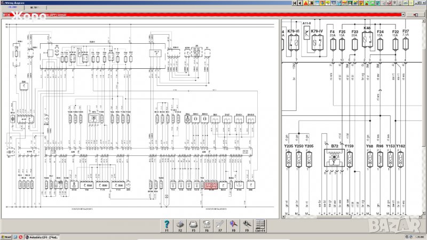Click the F5 printer icon
The image size is (427, 240).
(193, 224)
